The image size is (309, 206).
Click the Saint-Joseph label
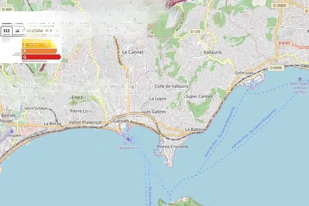pyautogui.click(x=36, y=108)
